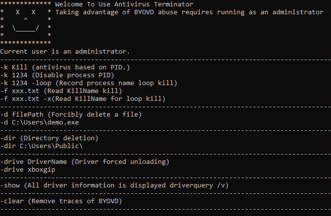Click the "-show" driver information line

click(114, 185)
